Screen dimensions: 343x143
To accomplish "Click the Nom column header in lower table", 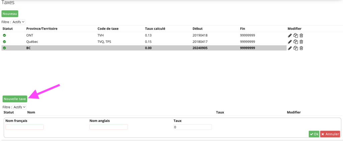I will (x=31, y=113).
